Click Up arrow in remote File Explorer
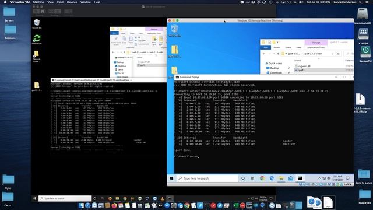The image size is (373, 210). [278, 54]
